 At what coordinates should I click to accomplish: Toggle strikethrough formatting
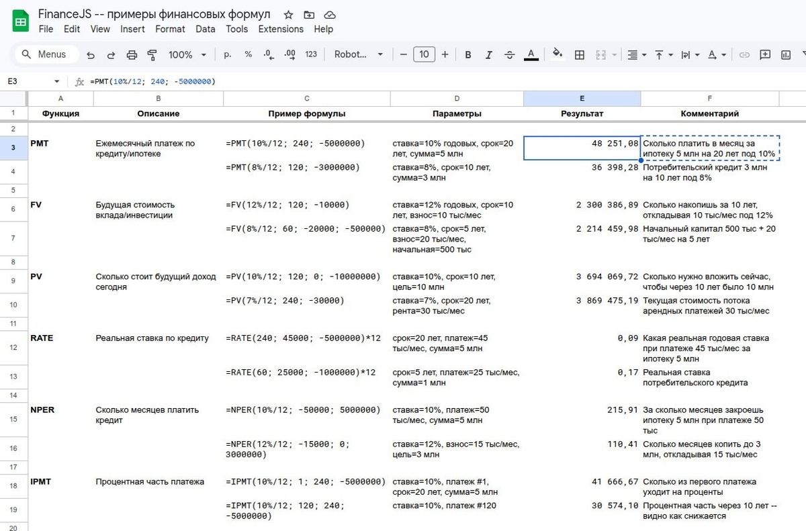coord(510,55)
